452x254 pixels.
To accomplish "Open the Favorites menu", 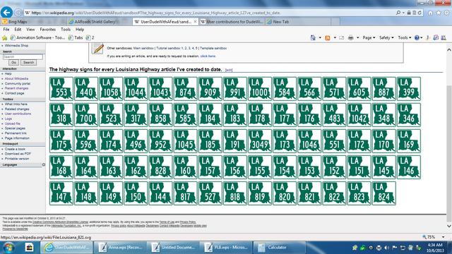I will pyautogui.click(x=47, y=30).
